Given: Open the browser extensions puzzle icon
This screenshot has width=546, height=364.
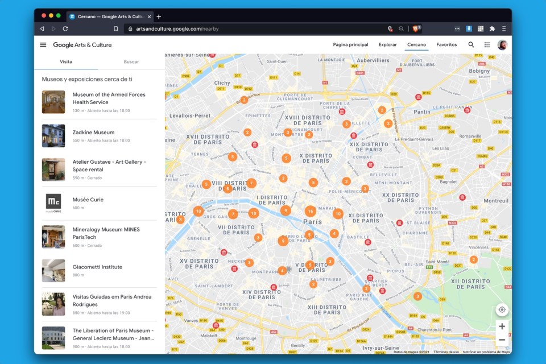Looking at the screenshot, I should point(492,28).
